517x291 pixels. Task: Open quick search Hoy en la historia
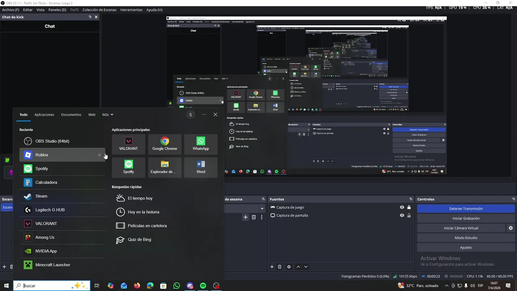(x=138, y=212)
